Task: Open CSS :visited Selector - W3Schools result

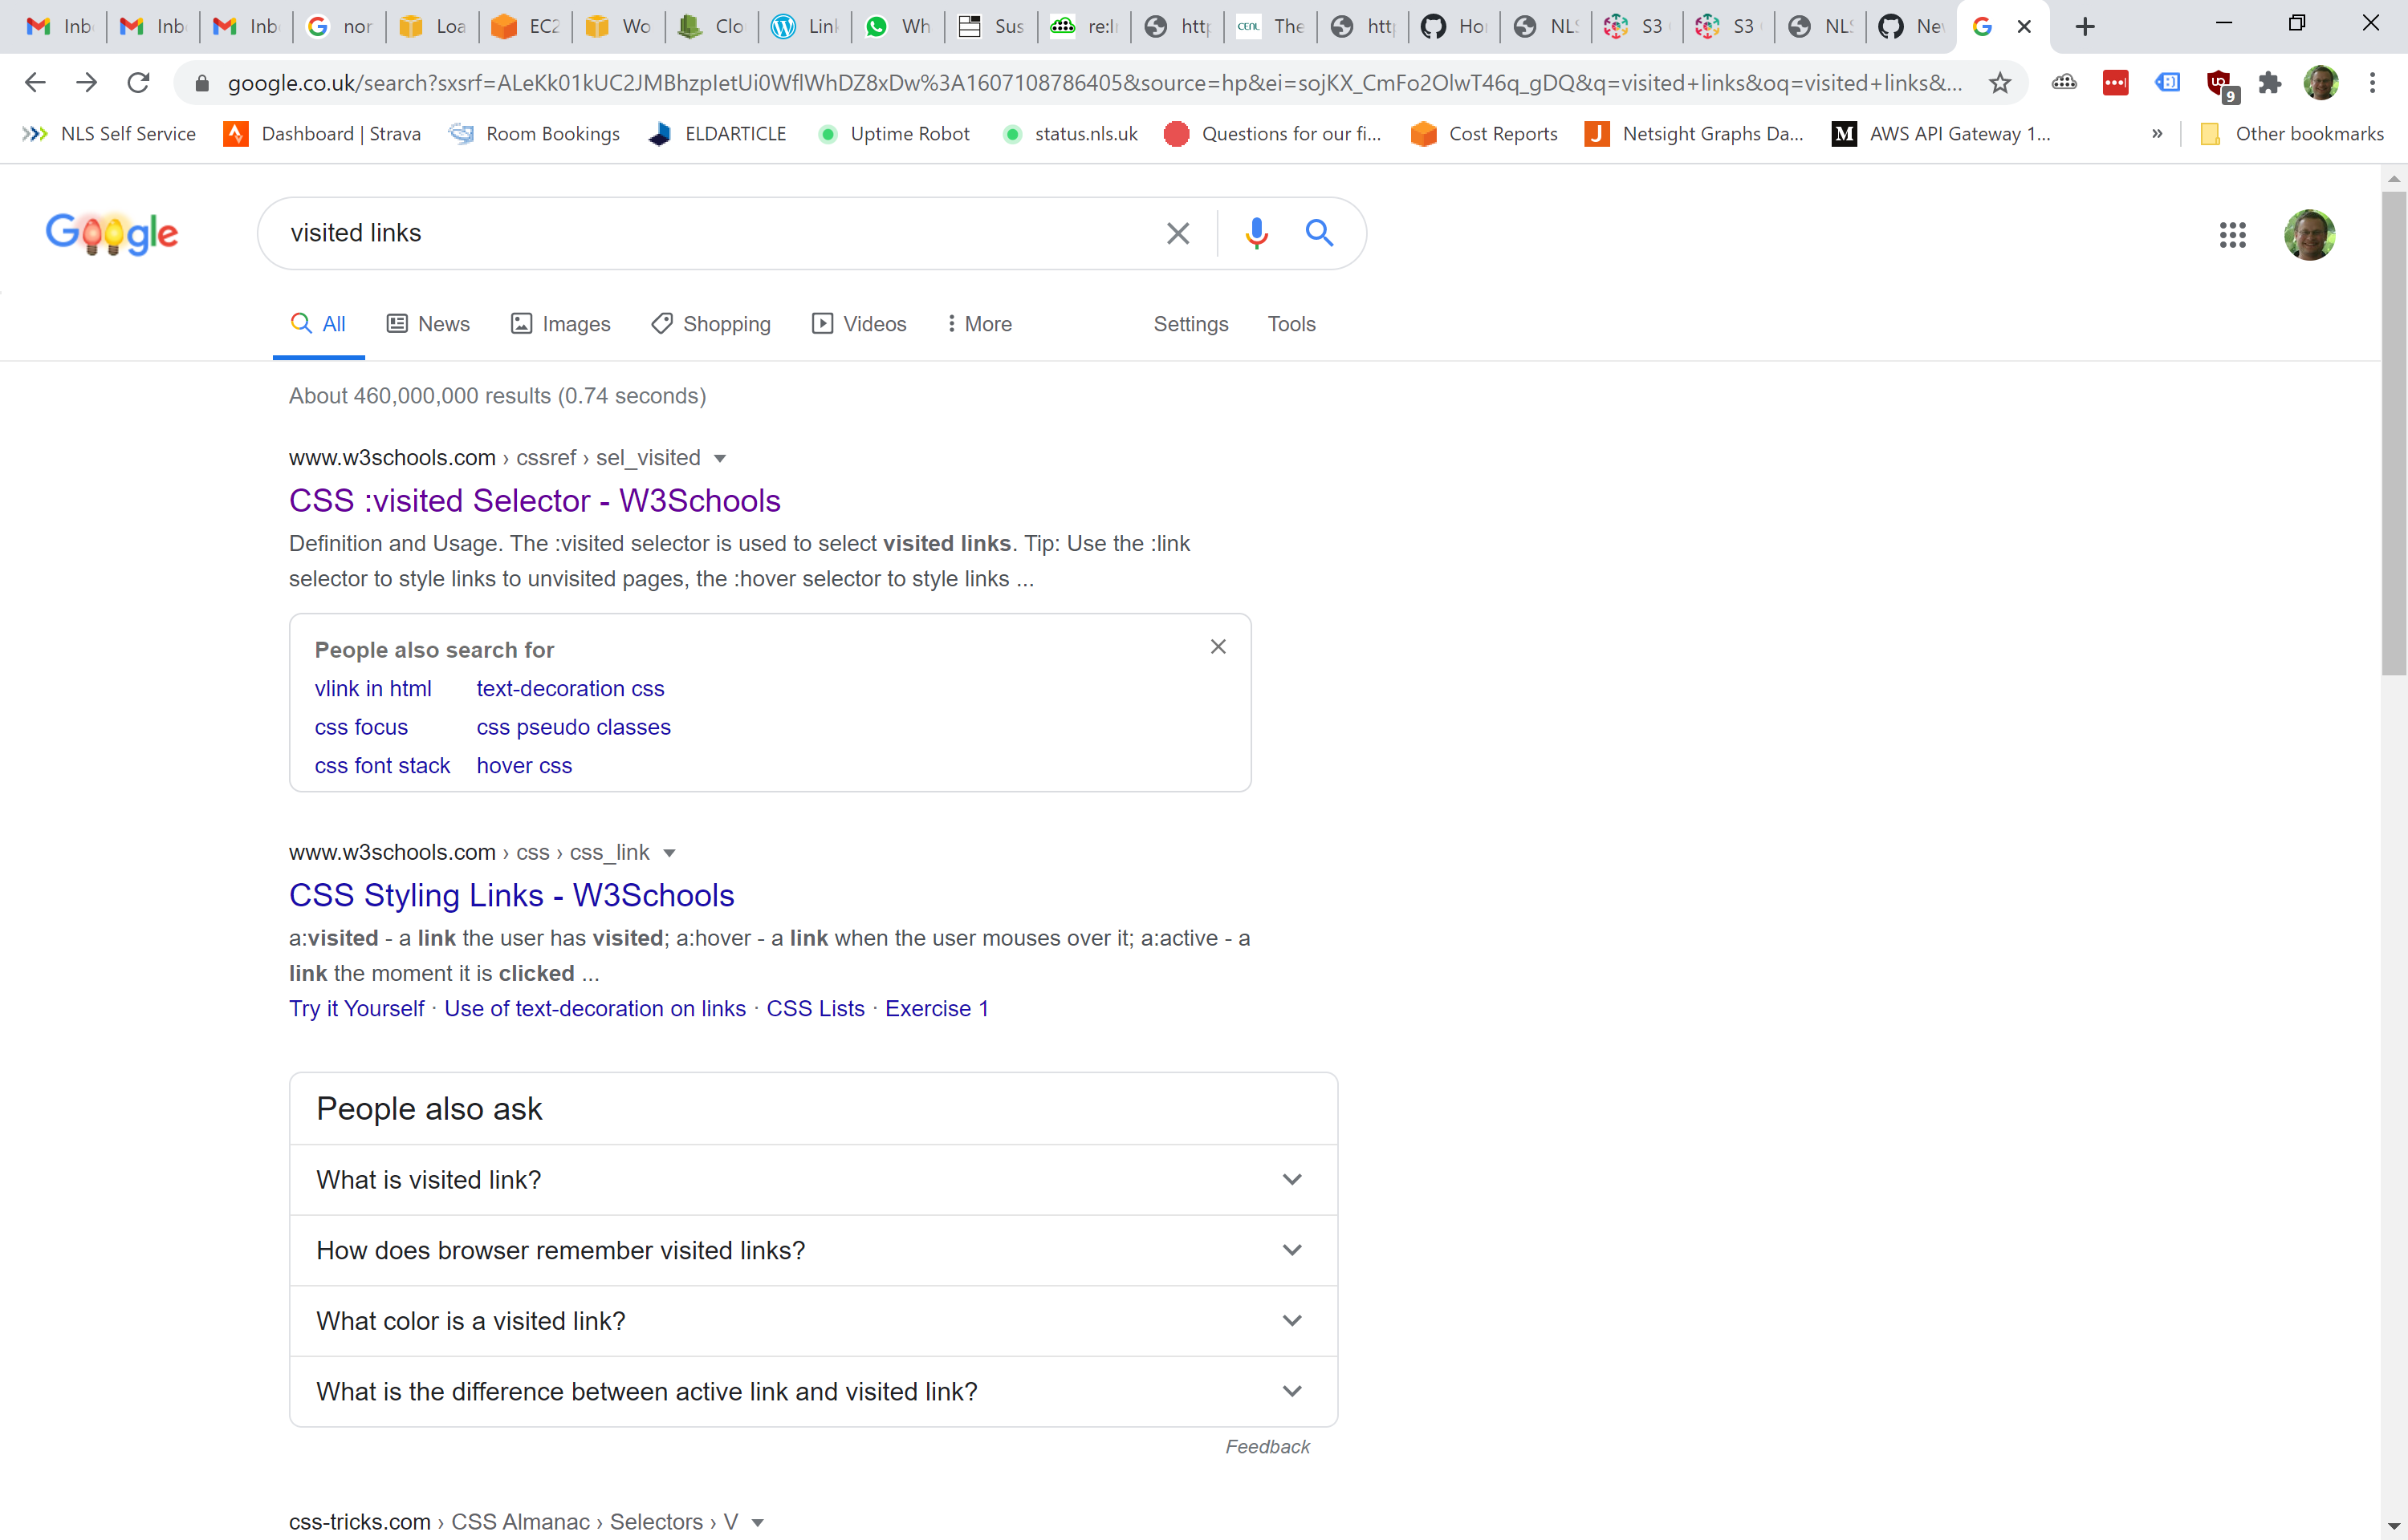Action: click(535, 501)
